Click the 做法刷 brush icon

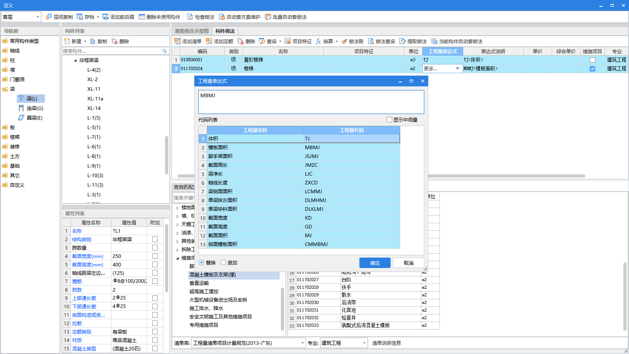click(x=344, y=41)
